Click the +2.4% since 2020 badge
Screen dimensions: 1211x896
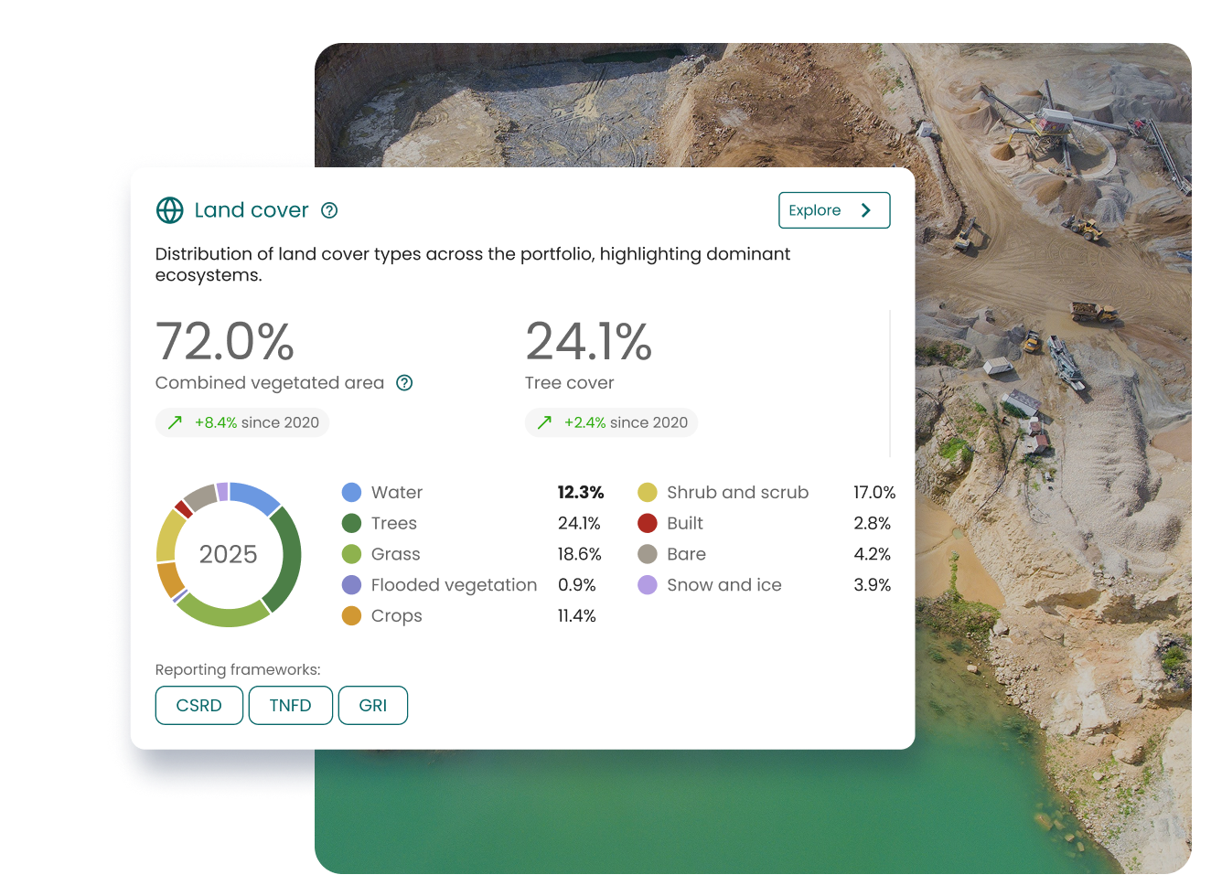[611, 422]
